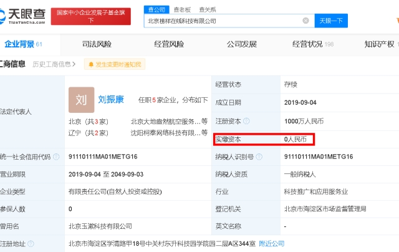Click the registered address text
This screenshot has width=399, height=252.
[162, 244]
